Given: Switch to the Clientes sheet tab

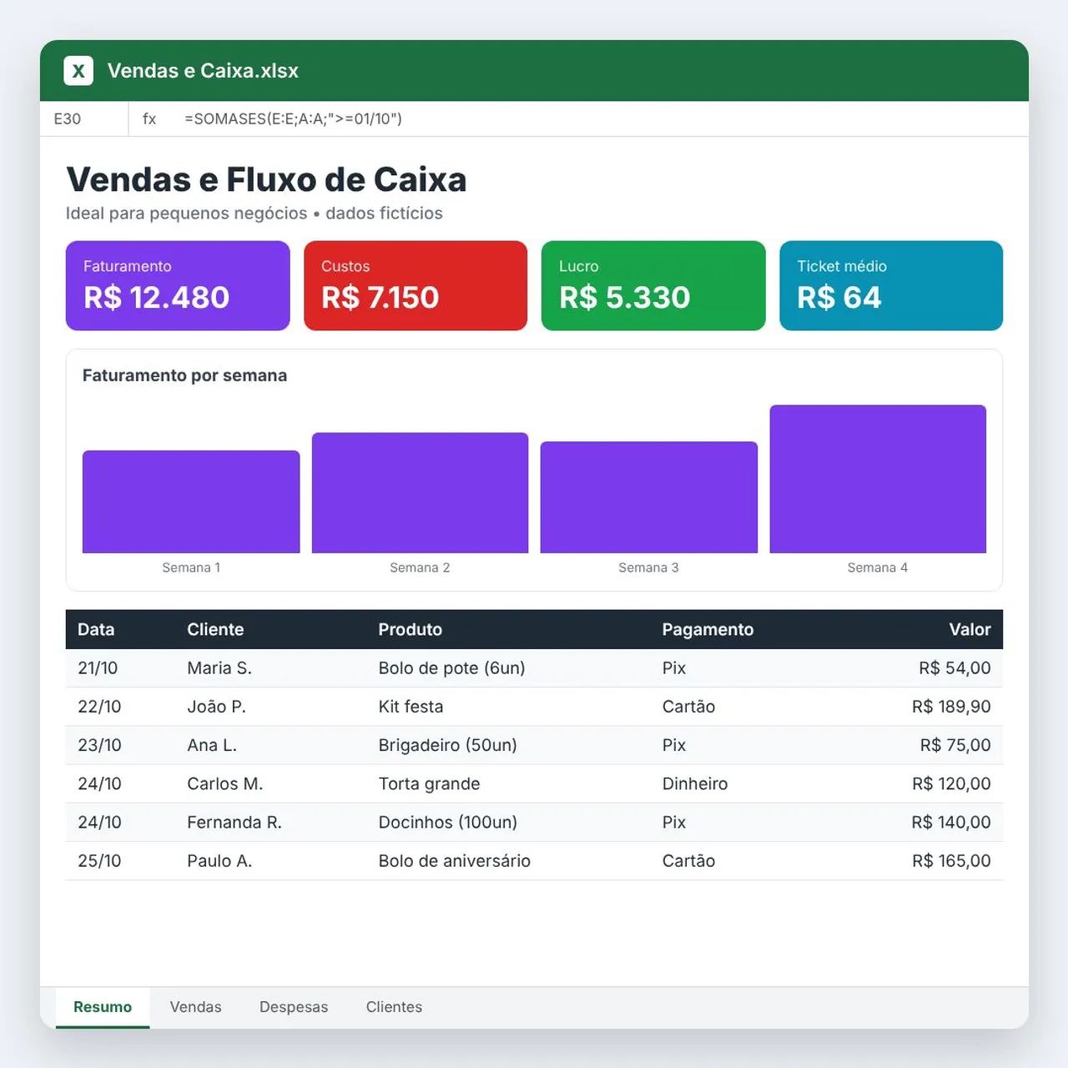Looking at the screenshot, I should point(394,1007).
